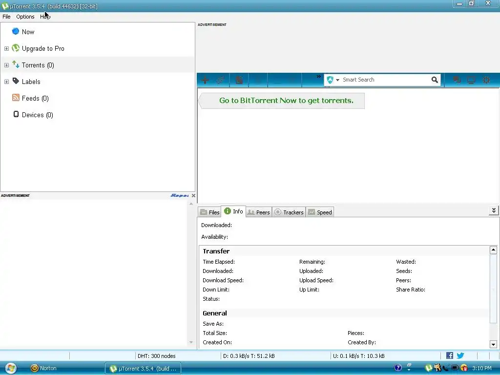Click the Torrents up-down arrows icon
The width and height of the screenshot is (500, 375).
(x=16, y=64)
